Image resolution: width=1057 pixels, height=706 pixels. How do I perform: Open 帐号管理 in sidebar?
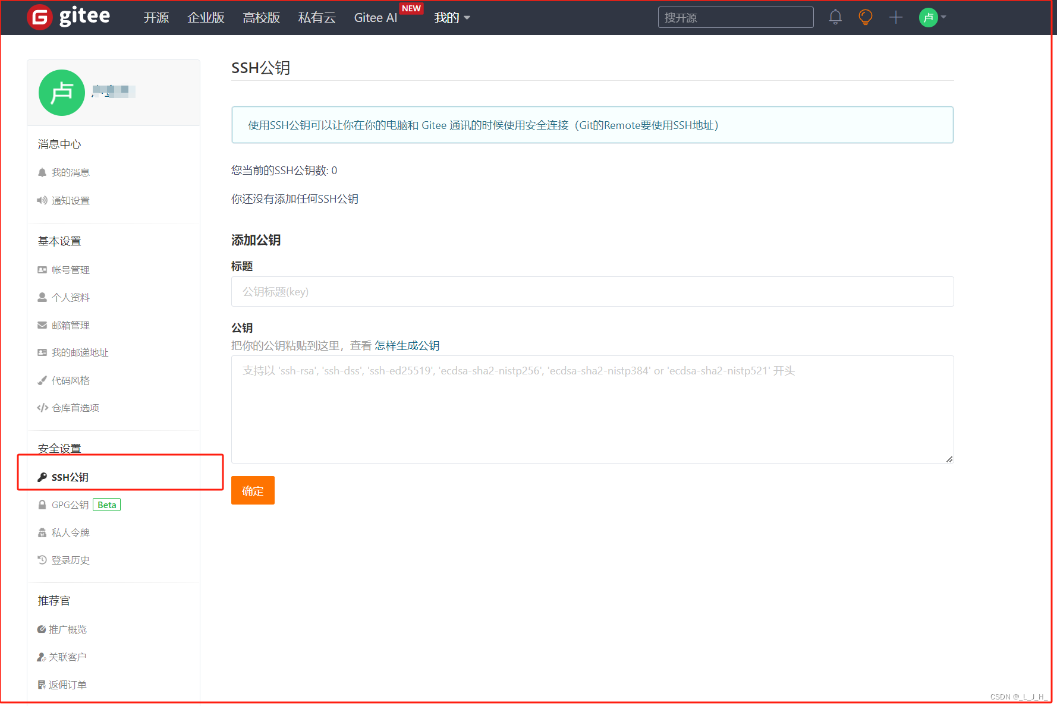(70, 270)
